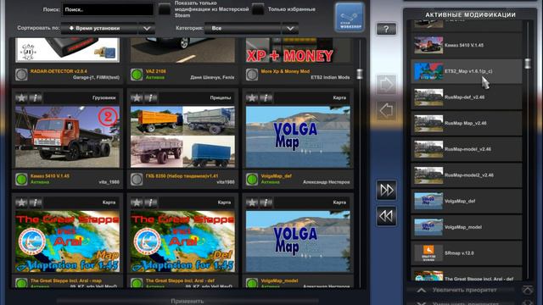Favorite the ГКБ 8350 trailer card star

click(137, 98)
